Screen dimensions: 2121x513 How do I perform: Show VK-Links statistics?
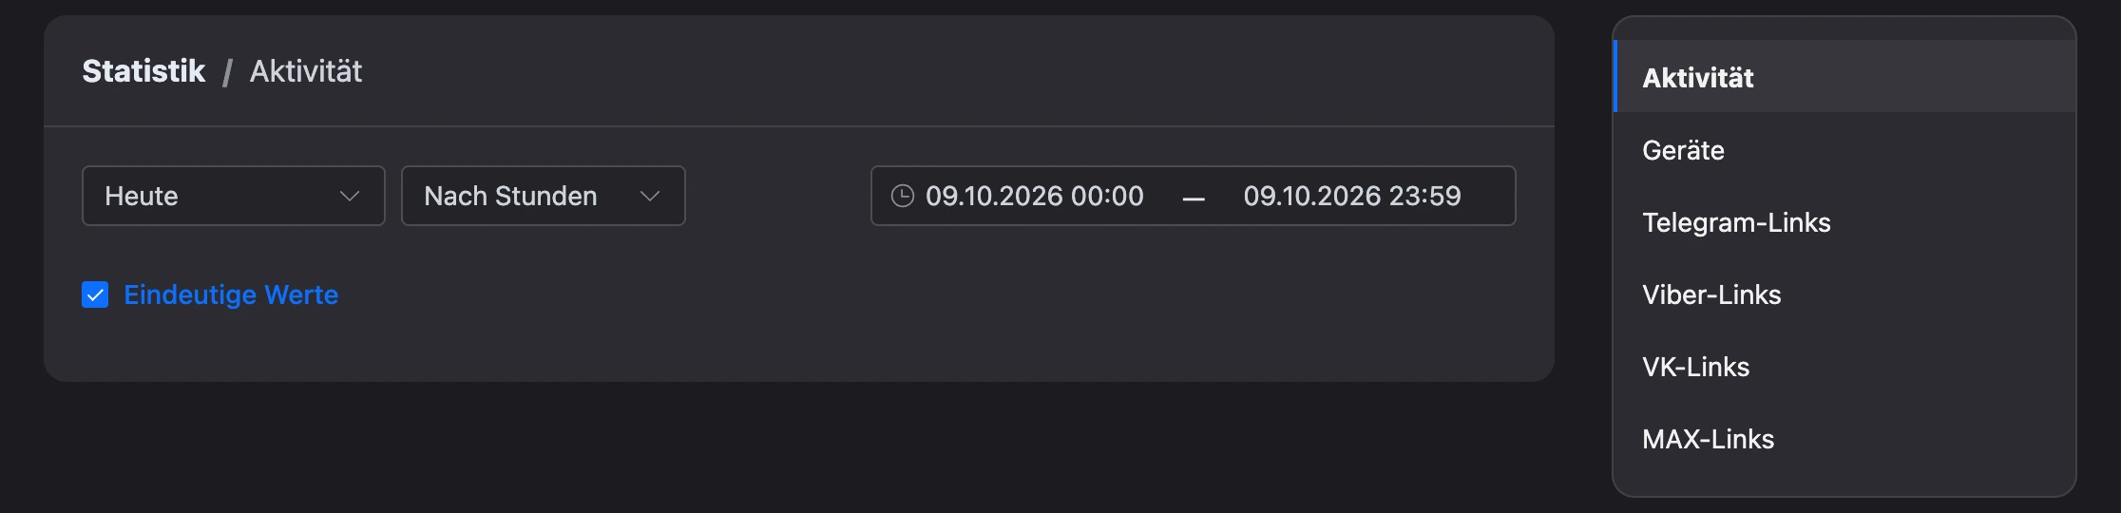tap(1844, 367)
